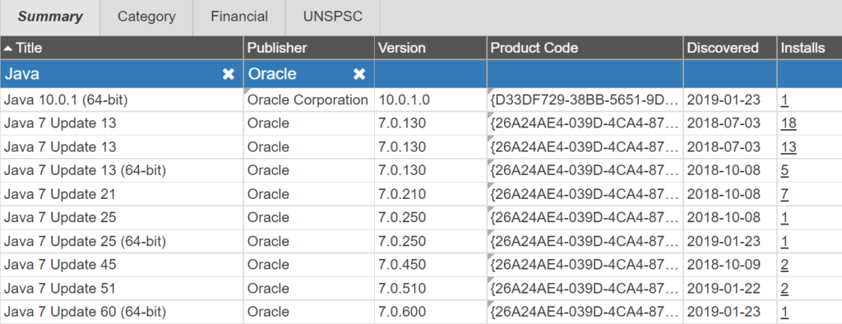The image size is (842, 324).
Task: Open the 18 installs link for Java 7 Update 13
Action: pyautogui.click(x=789, y=123)
